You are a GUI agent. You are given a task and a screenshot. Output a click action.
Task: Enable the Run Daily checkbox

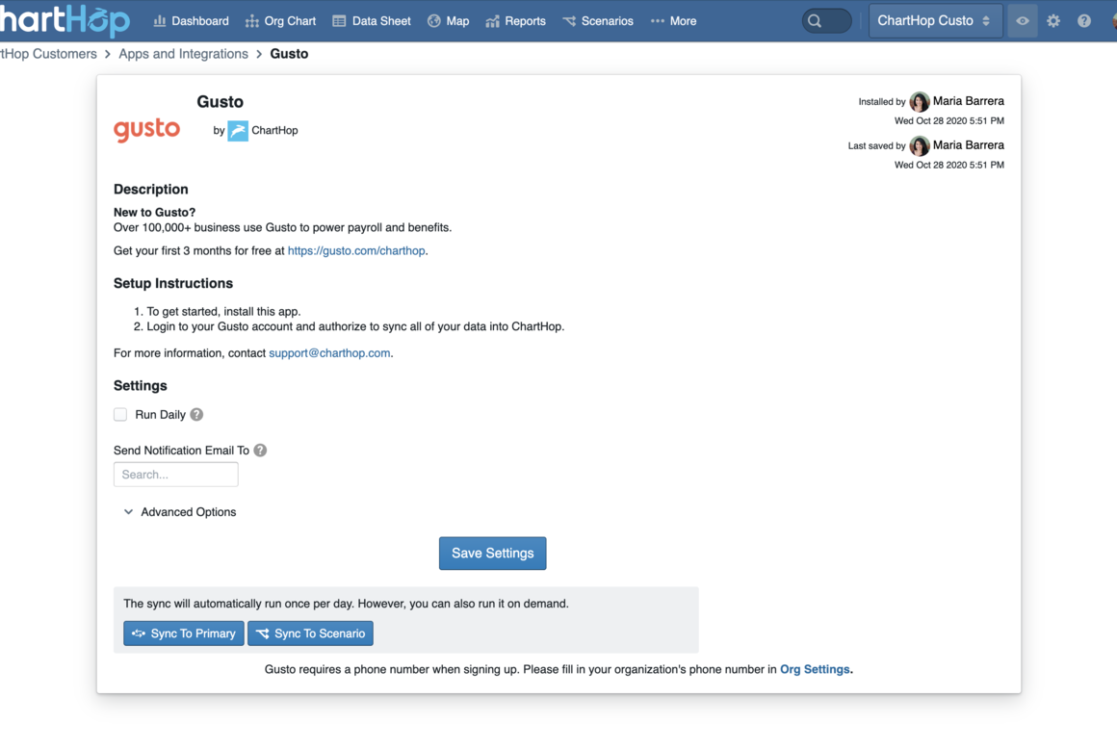coord(120,414)
